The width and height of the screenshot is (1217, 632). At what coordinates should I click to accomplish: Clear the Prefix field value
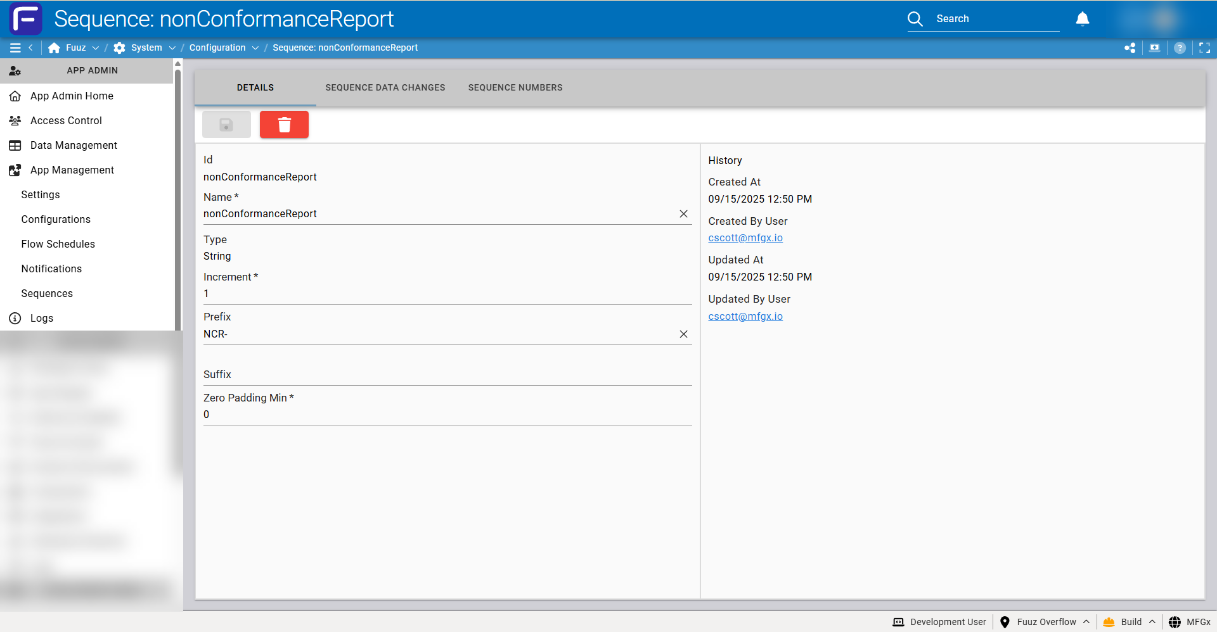pyautogui.click(x=683, y=334)
